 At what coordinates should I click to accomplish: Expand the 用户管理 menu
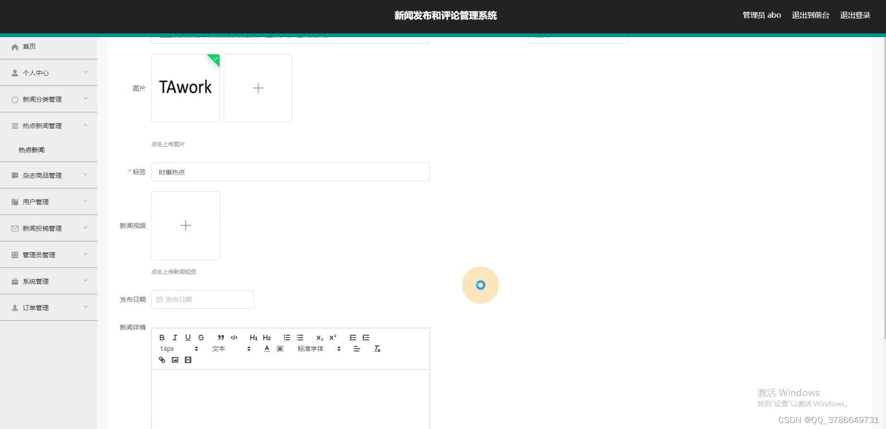coord(49,202)
